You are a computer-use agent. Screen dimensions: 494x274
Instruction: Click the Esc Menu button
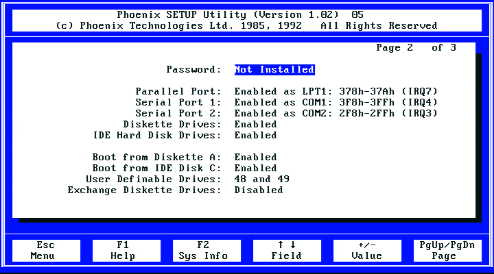pyautogui.click(x=47, y=251)
